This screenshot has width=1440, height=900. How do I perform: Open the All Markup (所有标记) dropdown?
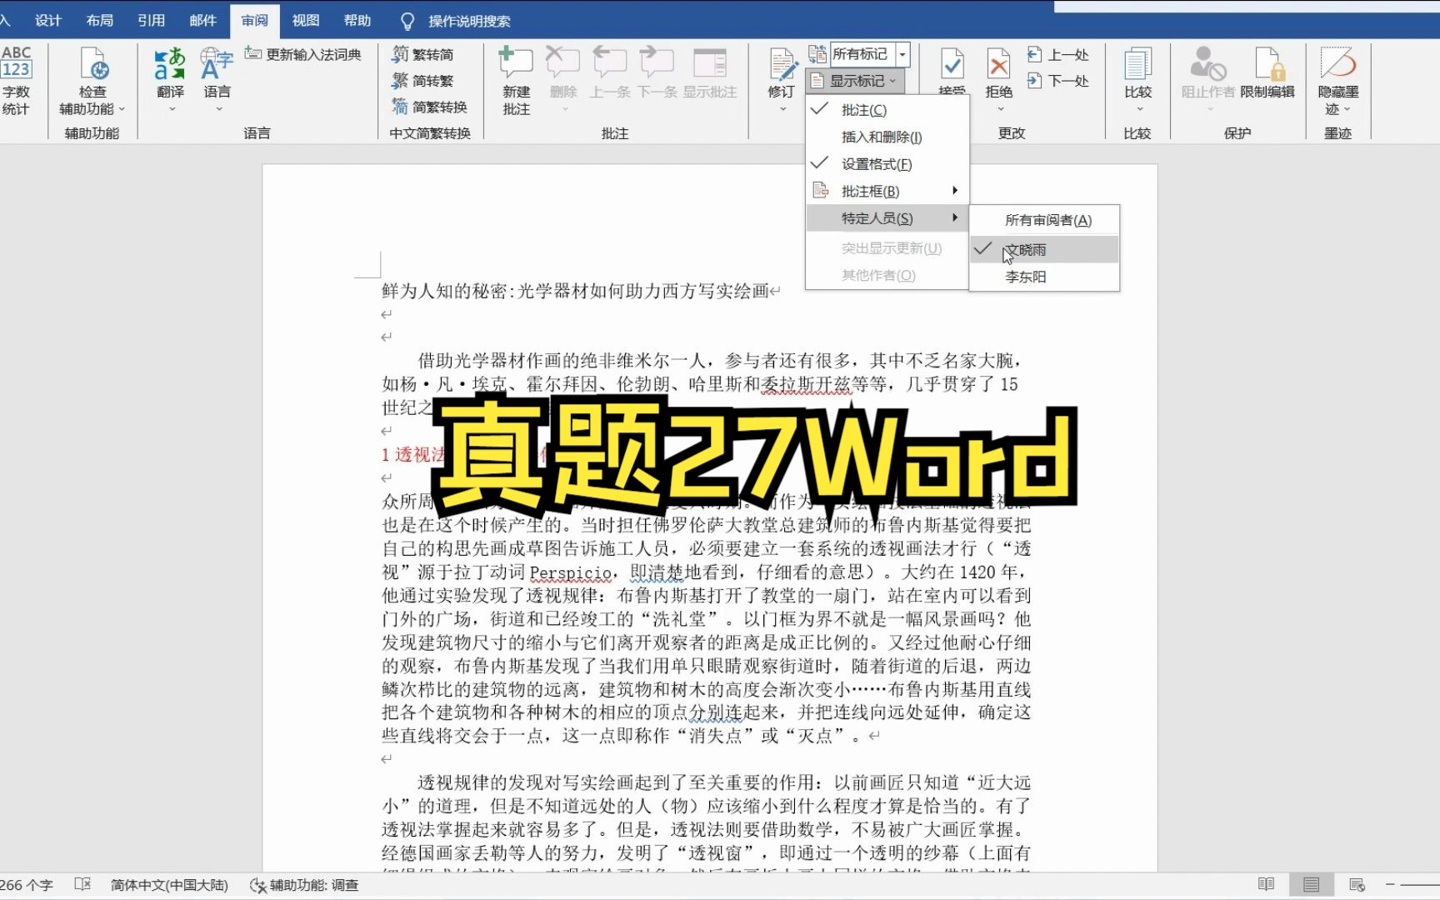(902, 54)
